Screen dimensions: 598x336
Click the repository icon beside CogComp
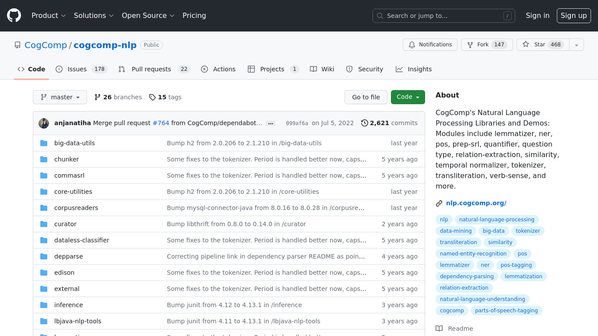click(x=18, y=45)
